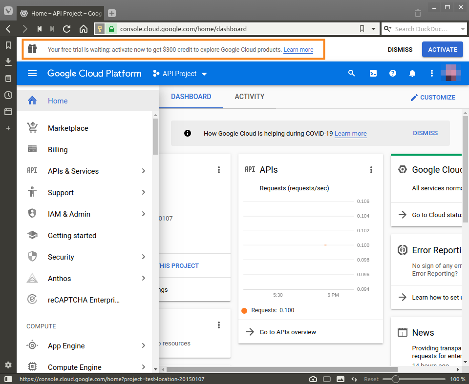Viewport: 469px width, 384px height.
Task: Open the API Project selector dropdown
Action: click(x=180, y=74)
